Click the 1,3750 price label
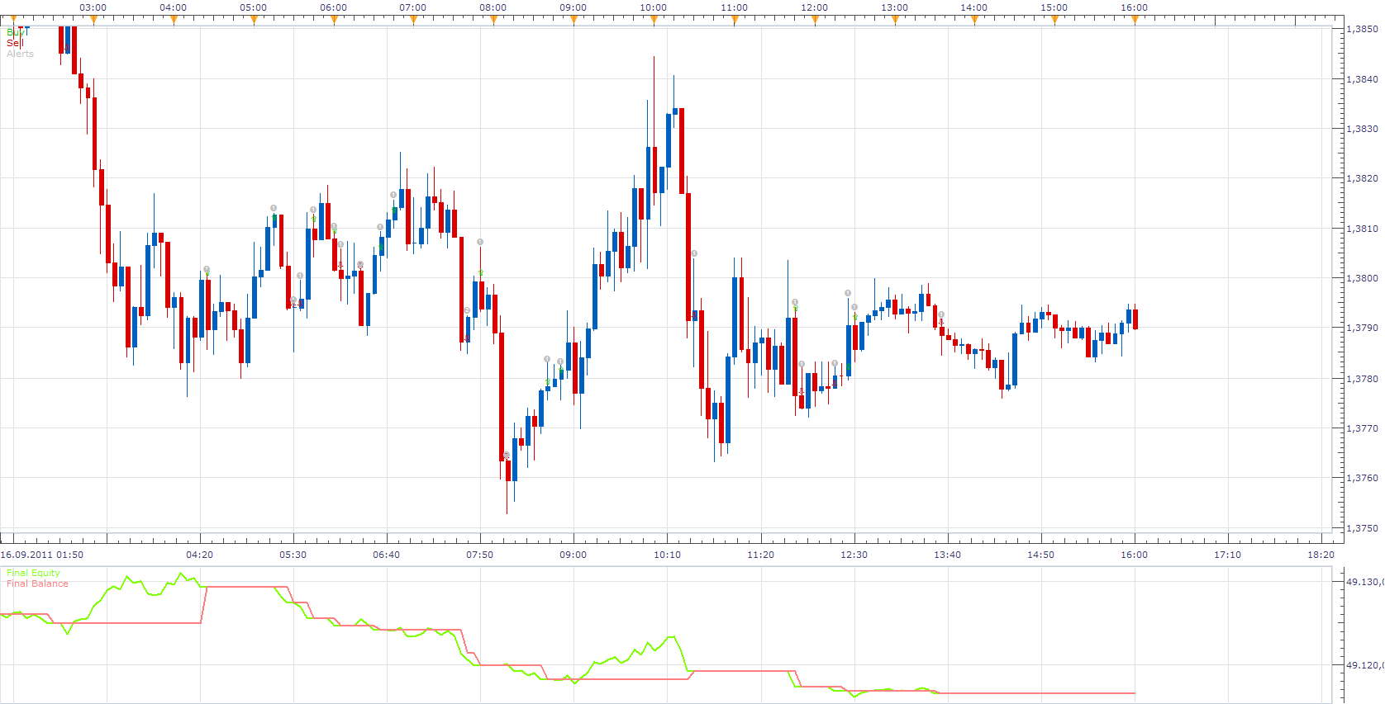 click(x=1362, y=528)
